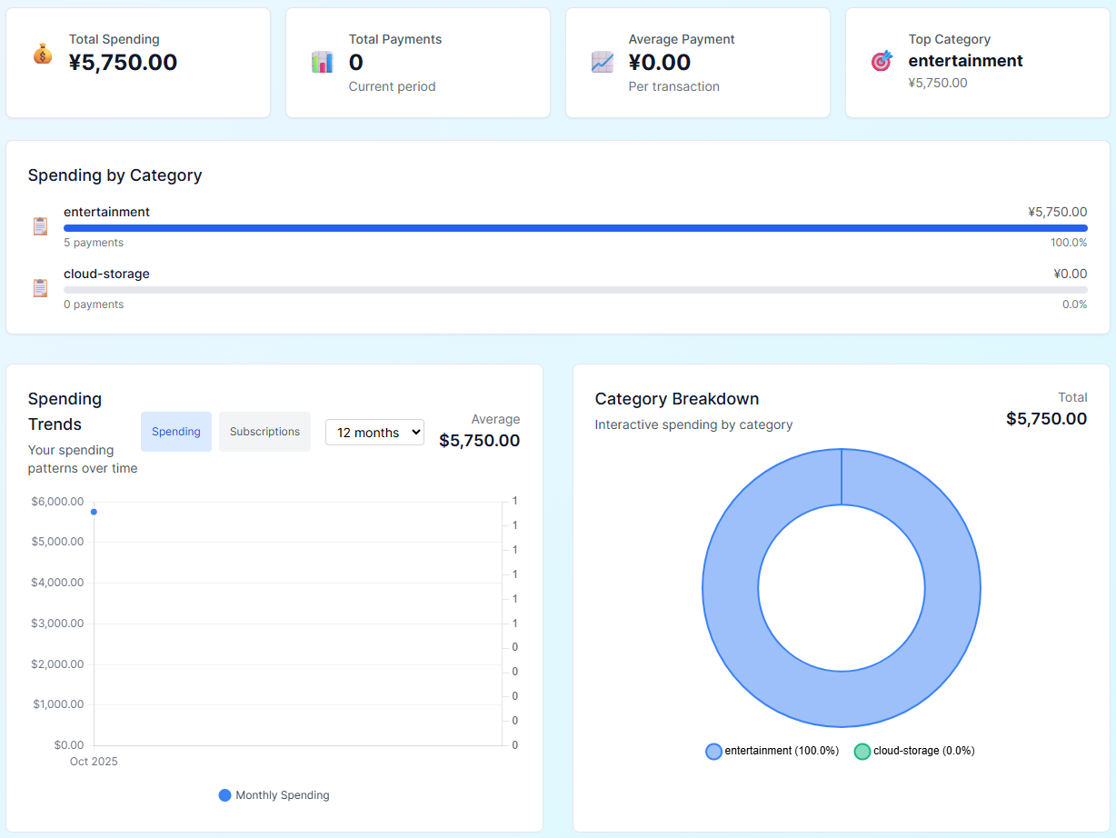Click the Top Category entertainment card
1116x838 pixels.
[977, 63]
